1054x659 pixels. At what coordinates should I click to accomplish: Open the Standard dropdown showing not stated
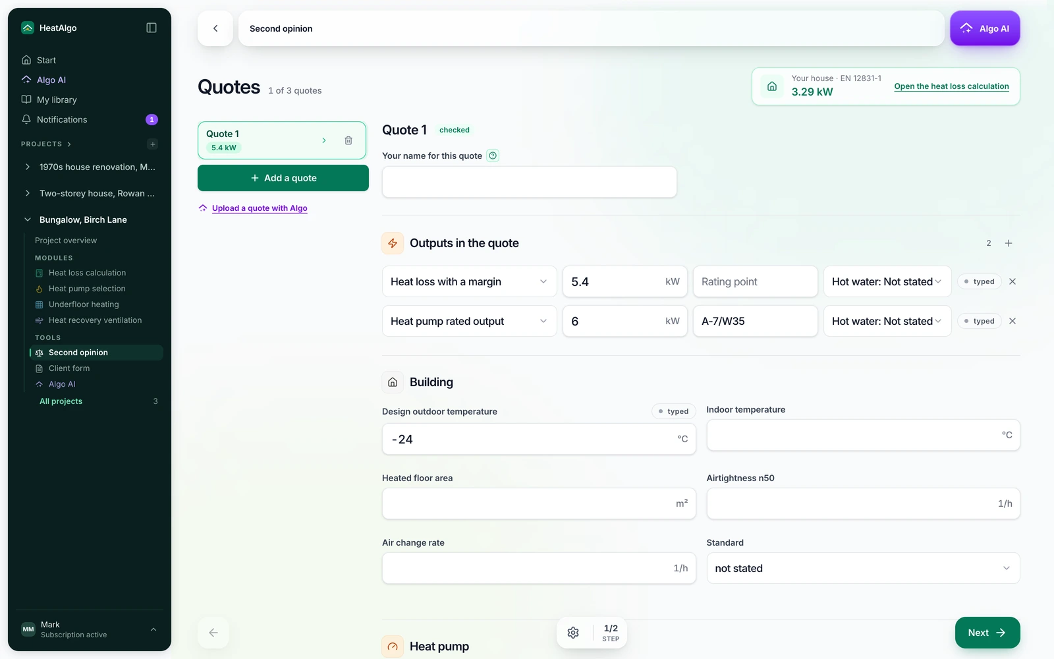pyautogui.click(x=863, y=568)
